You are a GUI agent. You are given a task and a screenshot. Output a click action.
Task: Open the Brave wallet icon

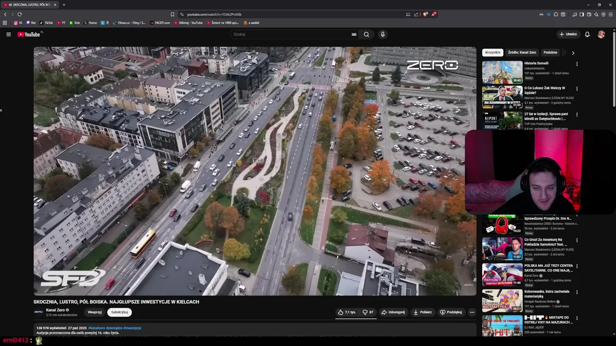[589, 14]
